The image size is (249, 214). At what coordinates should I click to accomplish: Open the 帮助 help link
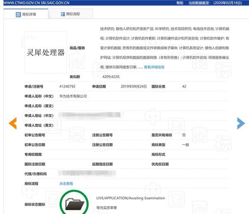[x=180, y=3]
